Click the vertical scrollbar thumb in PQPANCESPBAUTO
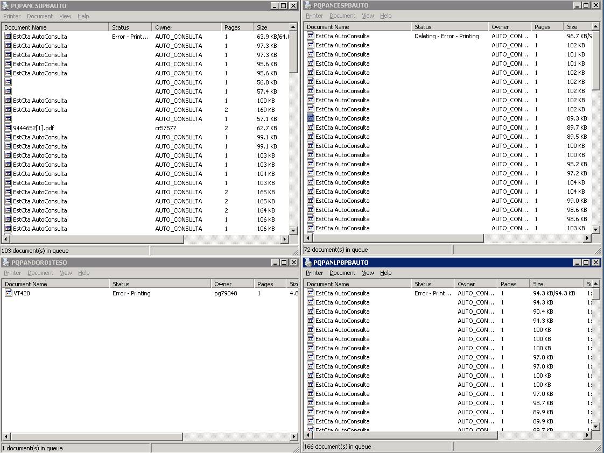Image resolution: width=604 pixels, height=453 pixels. point(596,60)
